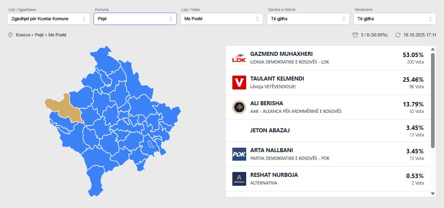This screenshot has height=208, width=444.
Task: Click the PDK party logo icon
Action: [x=239, y=154]
